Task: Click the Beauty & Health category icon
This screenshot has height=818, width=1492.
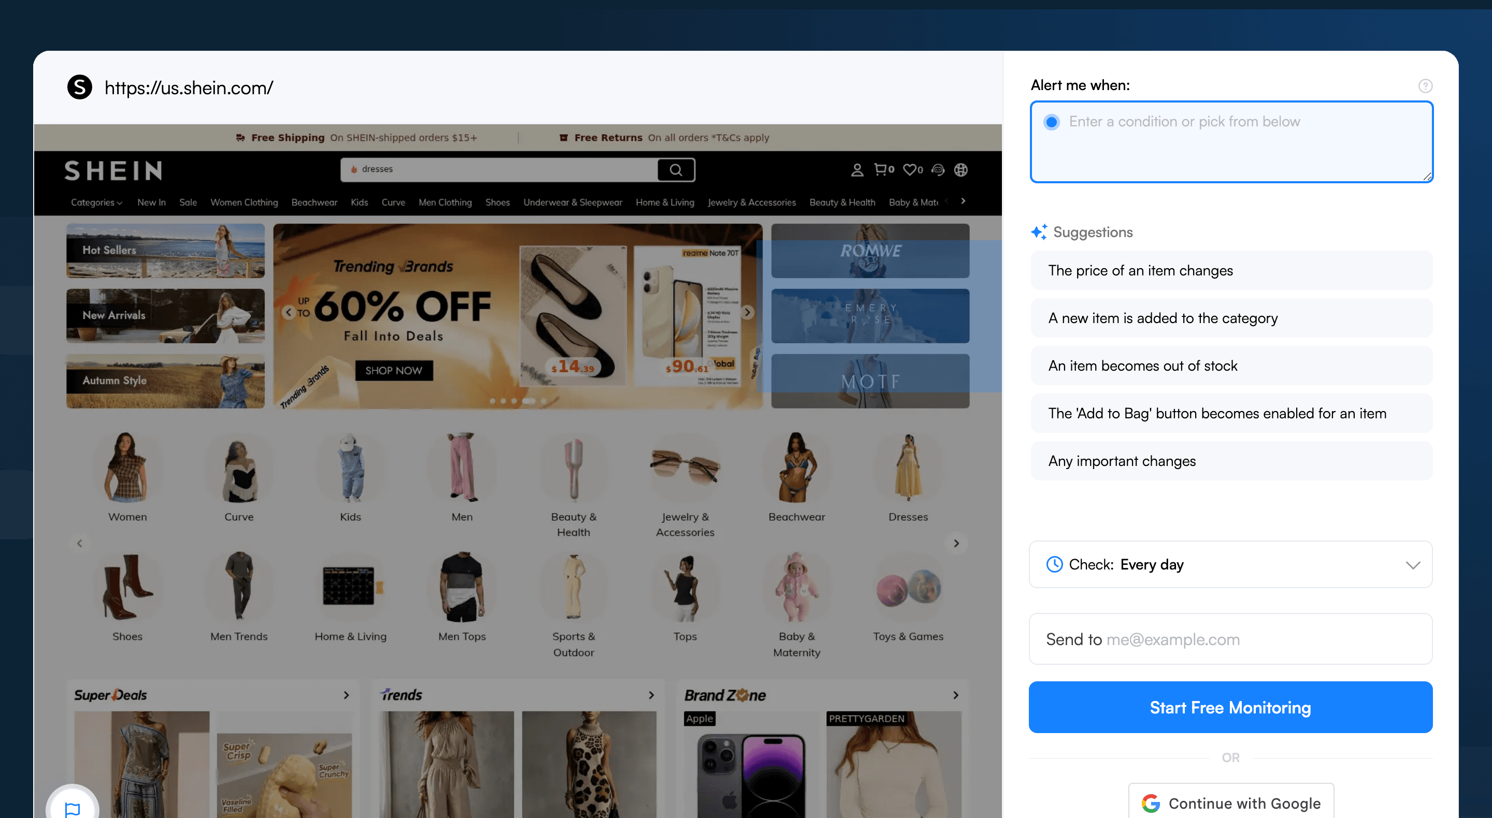Action: tap(573, 468)
